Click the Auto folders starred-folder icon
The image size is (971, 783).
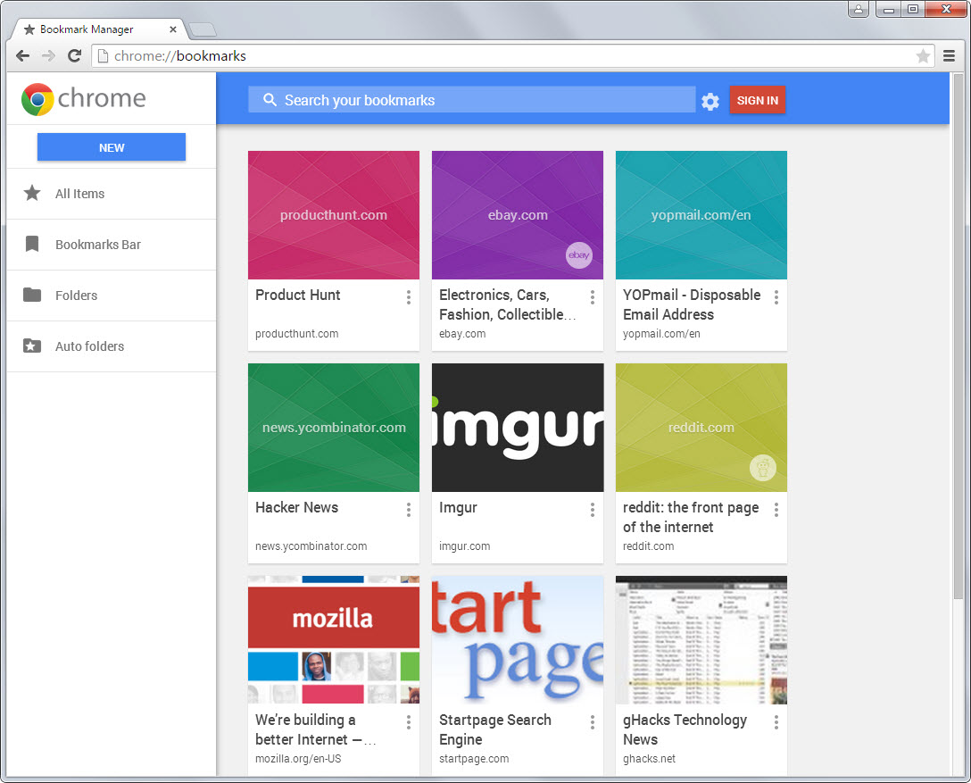click(x=32, y=346)
